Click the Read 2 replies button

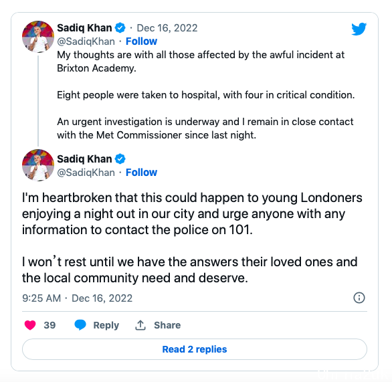tap(195, 349)
